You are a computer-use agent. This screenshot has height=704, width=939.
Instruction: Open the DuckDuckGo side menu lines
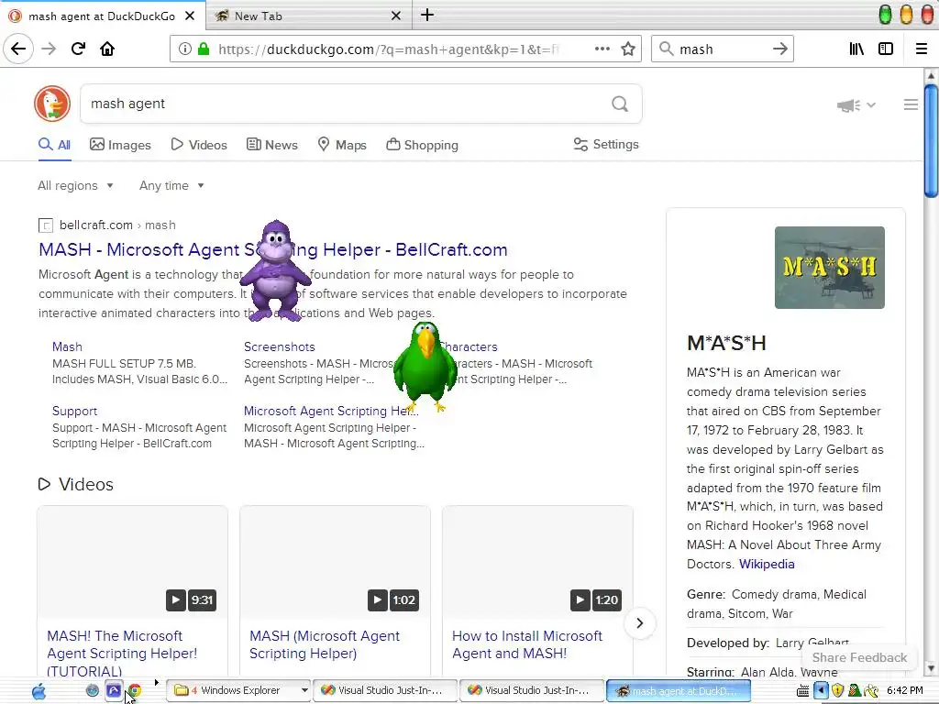coord(911,104)
